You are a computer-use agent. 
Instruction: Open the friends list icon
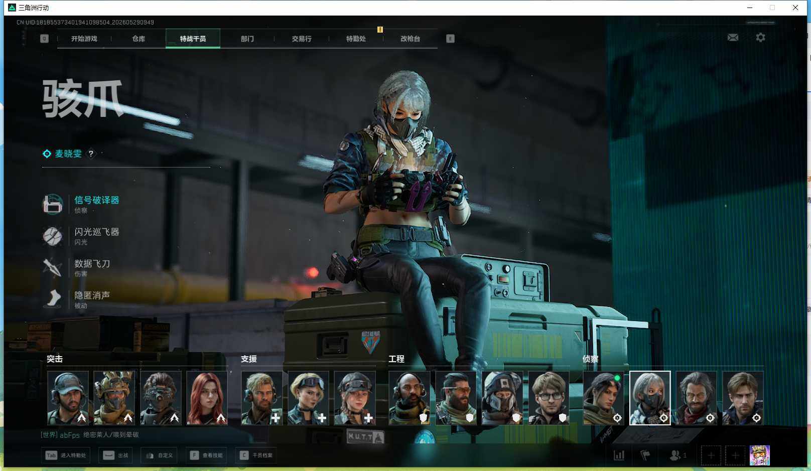[678, 455]
